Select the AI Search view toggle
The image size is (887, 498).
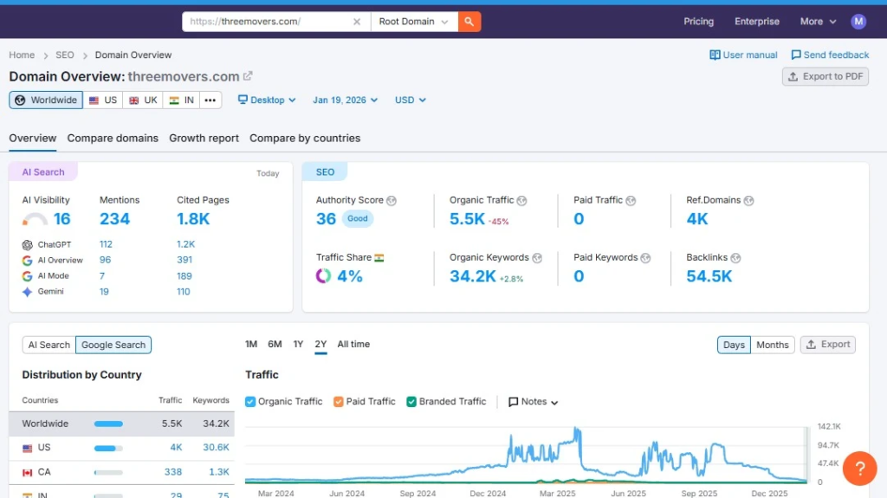pos(49,345)
